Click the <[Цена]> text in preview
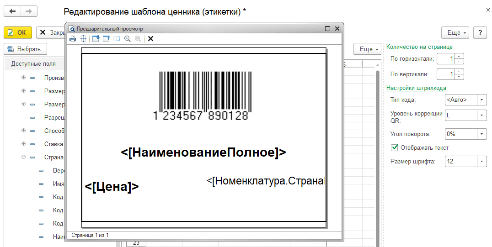492x247 pixels. pyautogui.click(x=112, y=186)
